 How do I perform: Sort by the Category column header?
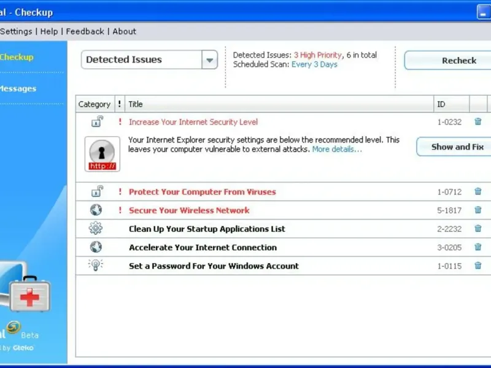[x=95, y=104]
